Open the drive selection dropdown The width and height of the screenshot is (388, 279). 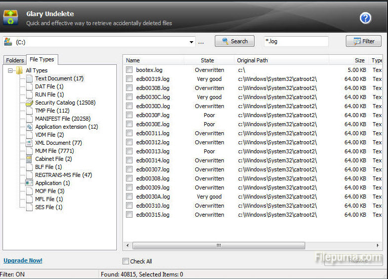coord(191,42)
